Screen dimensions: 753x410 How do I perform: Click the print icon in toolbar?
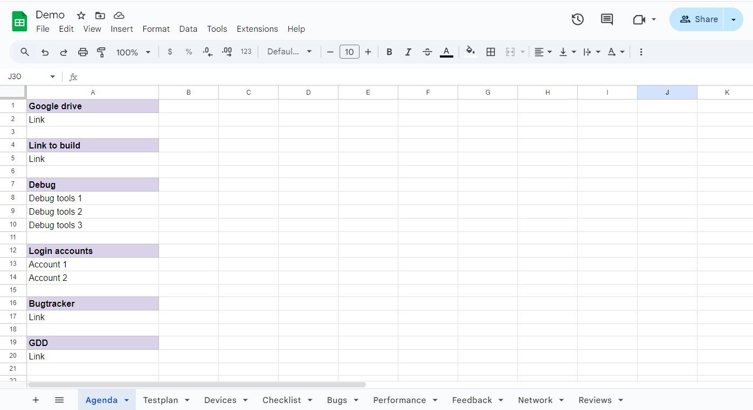[82, 52]
